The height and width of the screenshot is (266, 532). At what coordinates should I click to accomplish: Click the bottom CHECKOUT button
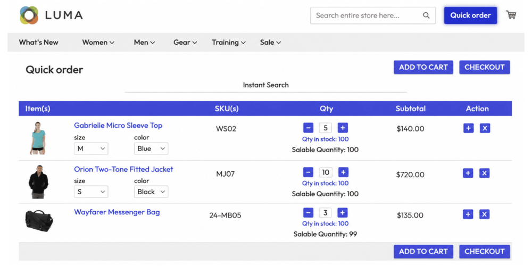485,252
